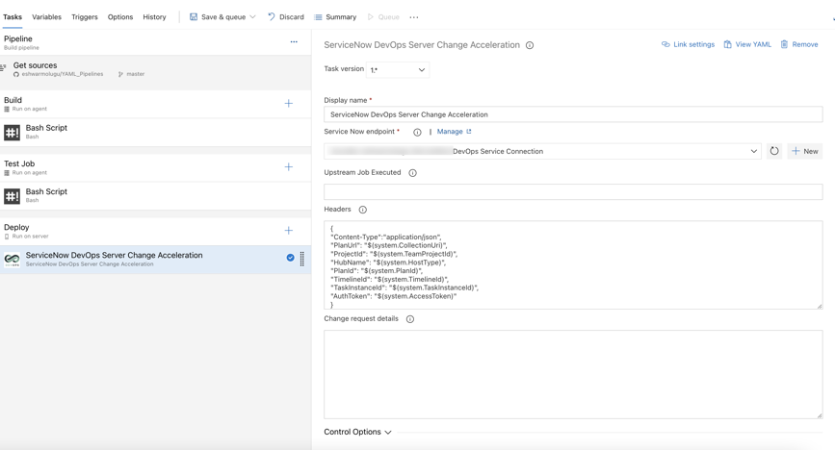835x450 pixels.
Task: Click info icon beside task title
Action: (530, 45)
